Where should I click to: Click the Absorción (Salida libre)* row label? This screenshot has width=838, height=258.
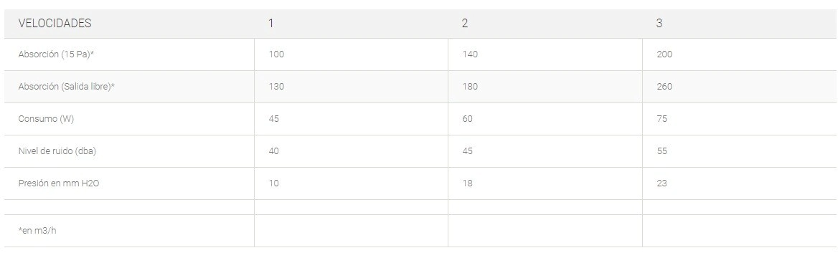pyautogui.click(x=66, y=87)
